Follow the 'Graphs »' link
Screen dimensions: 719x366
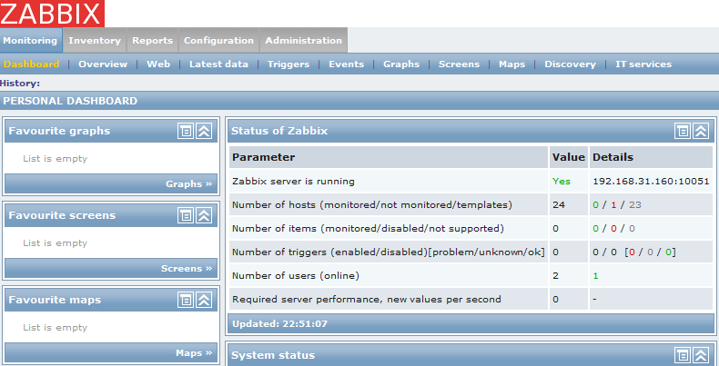point(189,184)
